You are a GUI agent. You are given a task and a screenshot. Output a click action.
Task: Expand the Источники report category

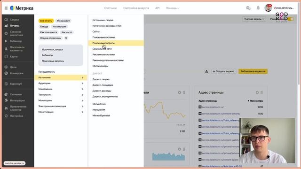coord(61,77)
